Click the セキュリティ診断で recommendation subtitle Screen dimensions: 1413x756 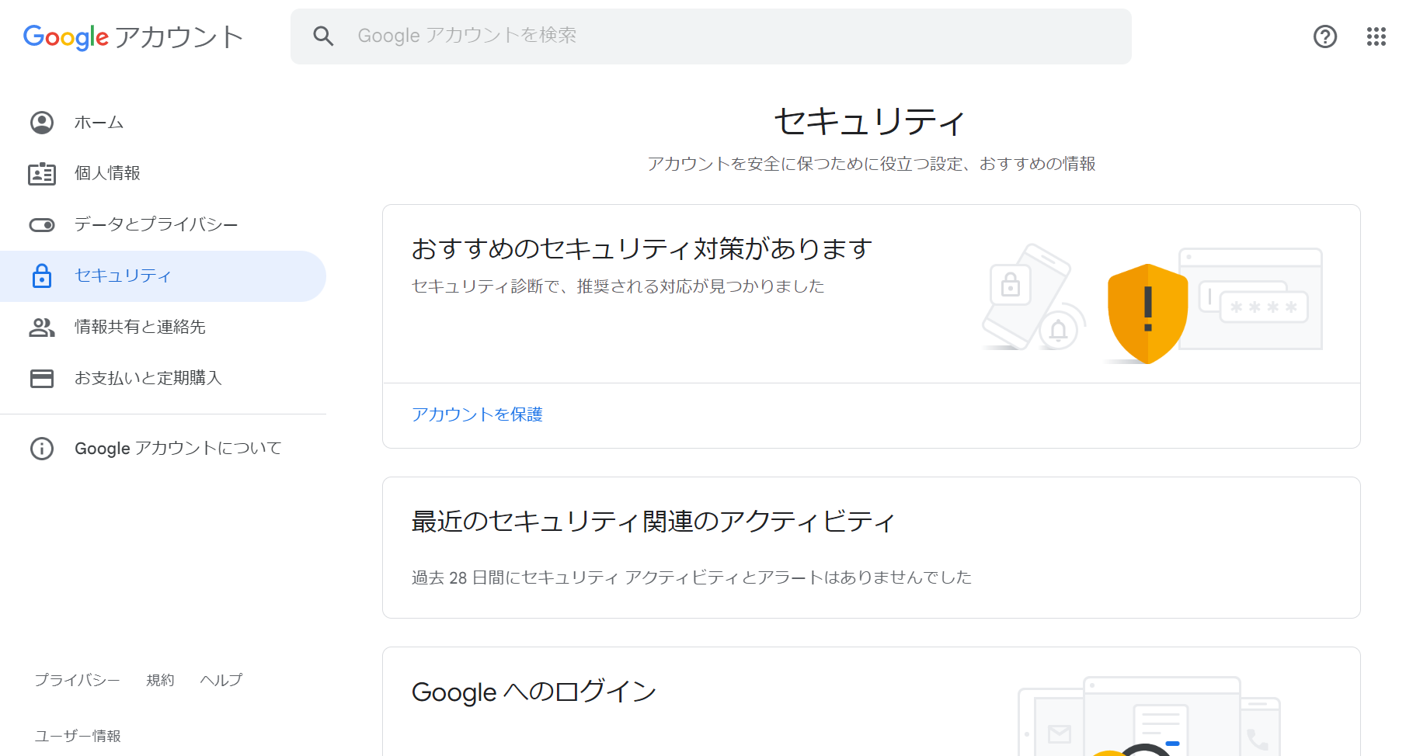(x=618, y=286)
